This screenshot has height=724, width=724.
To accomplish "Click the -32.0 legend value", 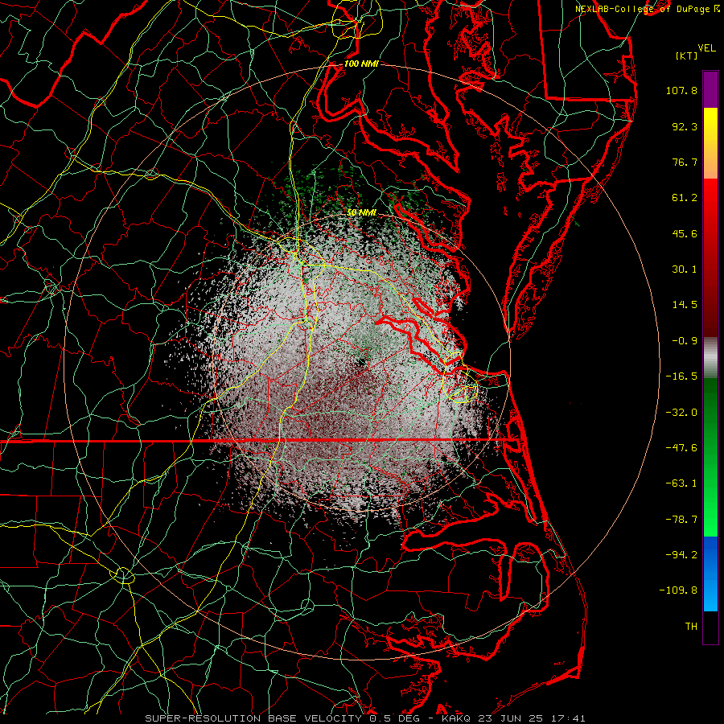I will point(681,413).
